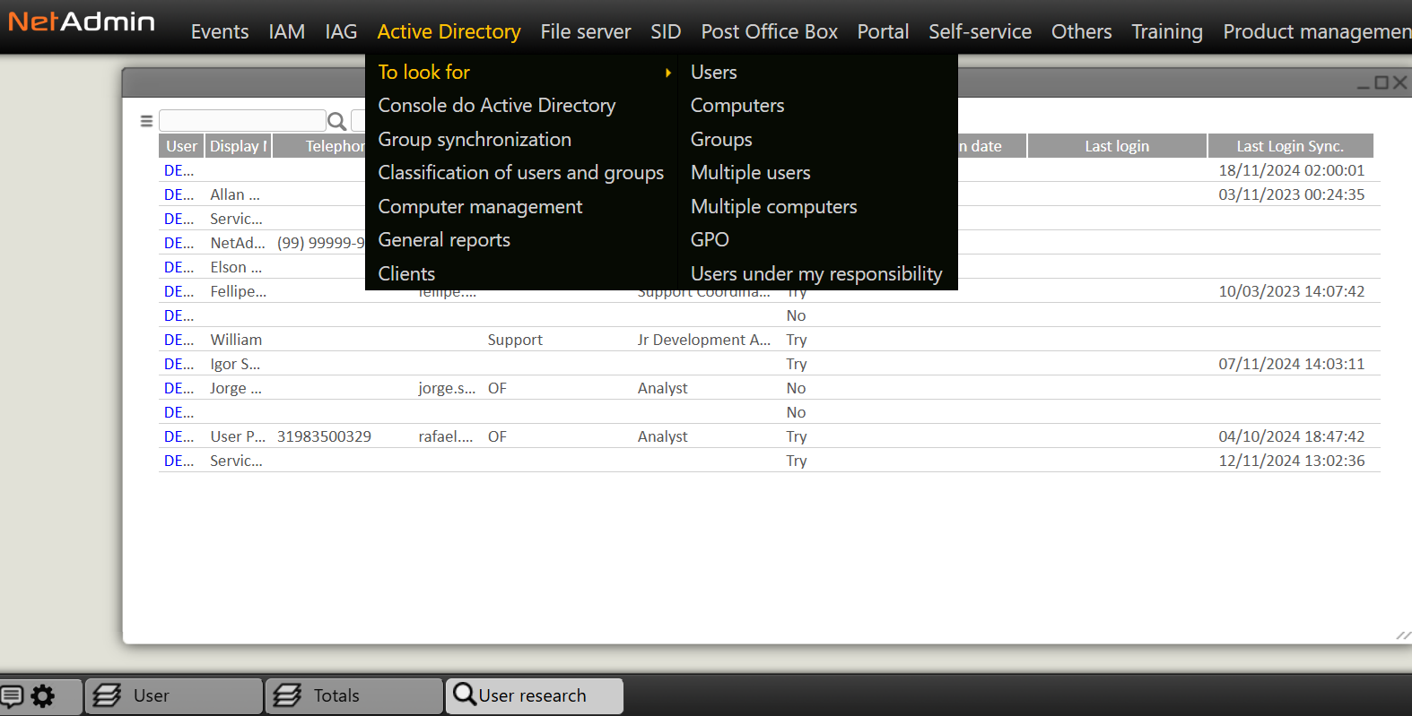
Task: Click the Totals taskbar window button
Action: pos(354,696)
